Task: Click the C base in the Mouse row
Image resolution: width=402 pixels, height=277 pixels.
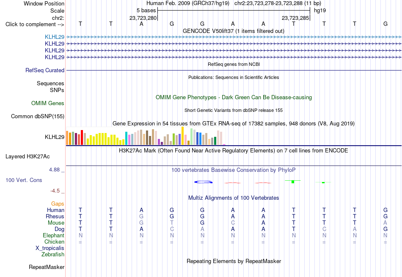Action: point(233,223)
